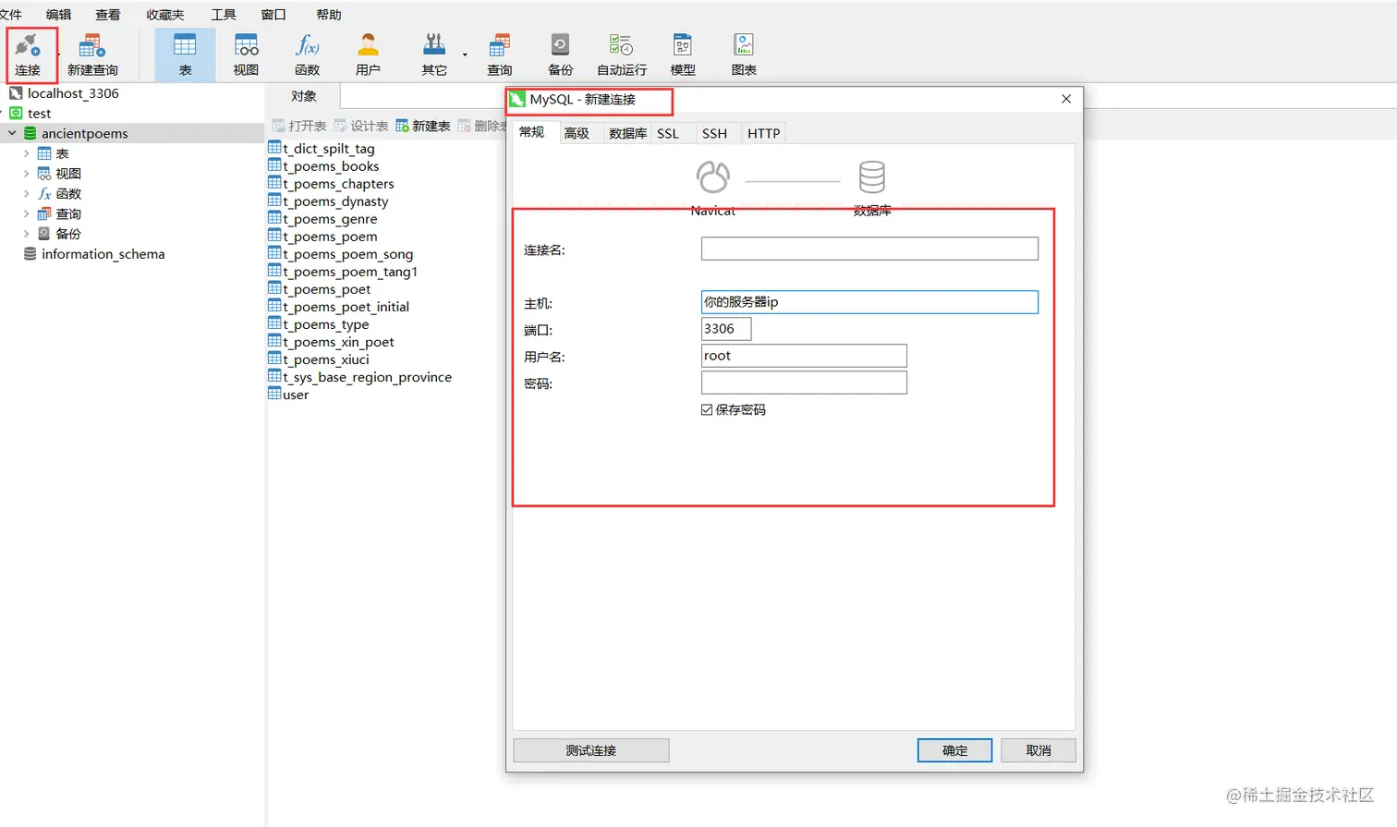Expand the 备份 backup tree node
This screenshot has width=1397, height=827.
point(26,234)
